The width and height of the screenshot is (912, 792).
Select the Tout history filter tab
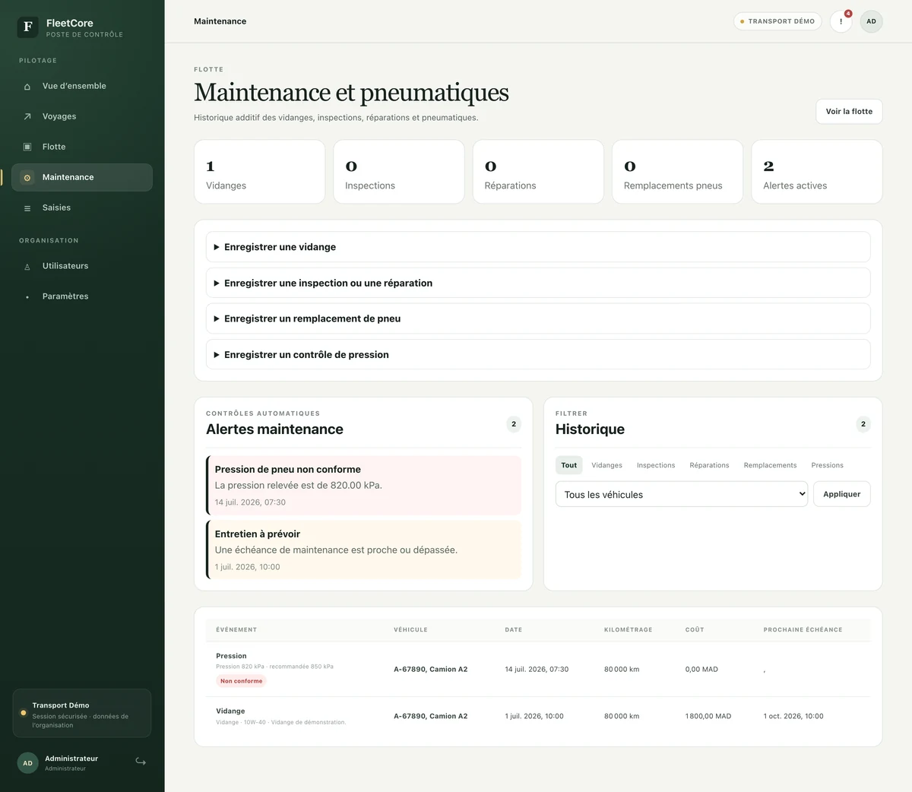click(x=569, y=465)
